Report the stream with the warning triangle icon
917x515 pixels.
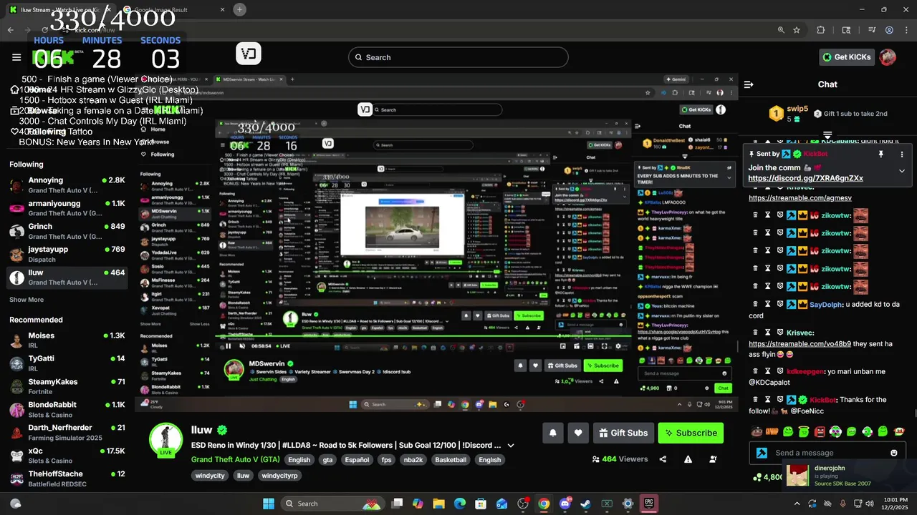coord(688,459)
